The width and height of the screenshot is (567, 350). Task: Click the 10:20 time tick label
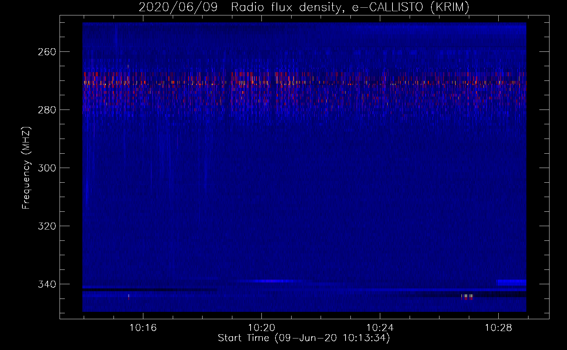pyautogui.click(x=261, y=328)
